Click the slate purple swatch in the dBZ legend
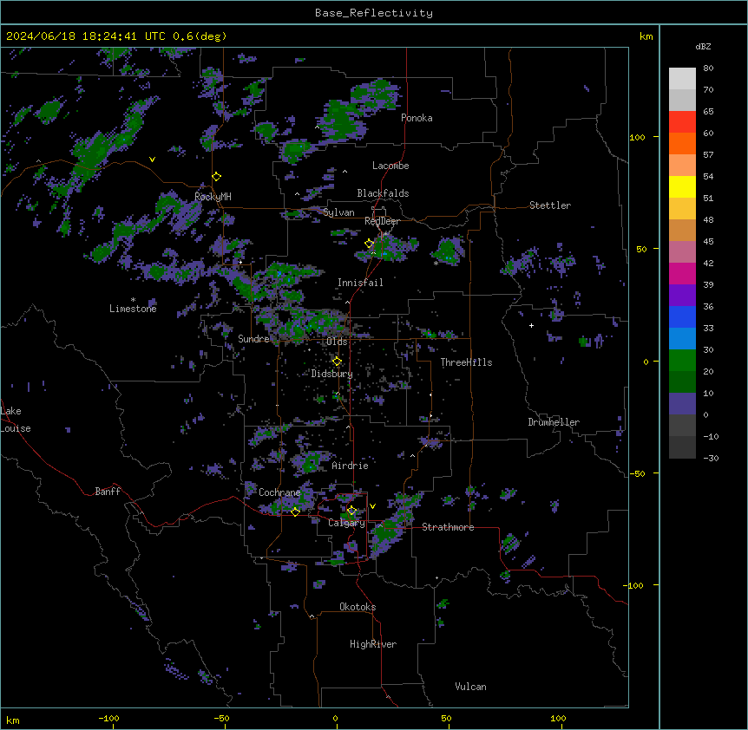Screen dimensions: 748x730 coord(682,404)
